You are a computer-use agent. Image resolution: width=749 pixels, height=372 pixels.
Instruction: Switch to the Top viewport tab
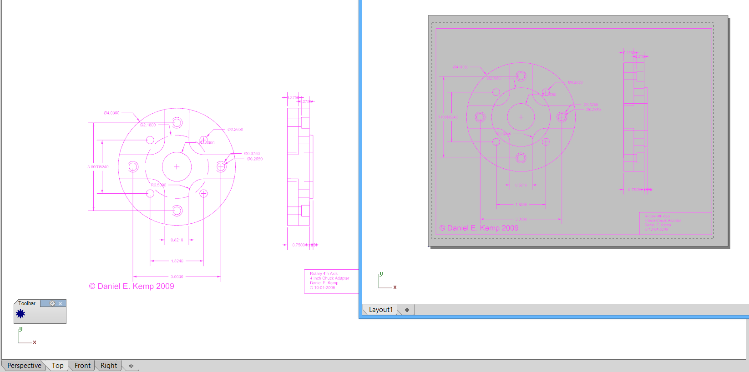(x=58, y=366)
